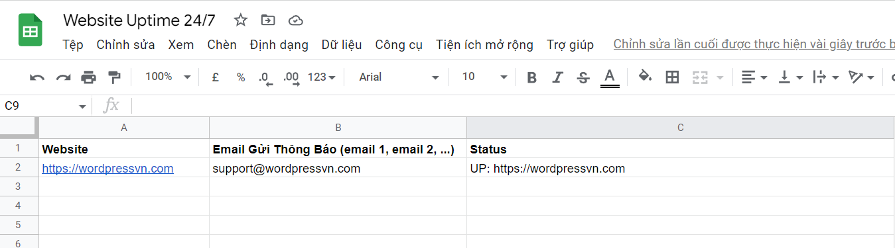
Task: Open the Arial font dropdown
Action: coord(399,77)
